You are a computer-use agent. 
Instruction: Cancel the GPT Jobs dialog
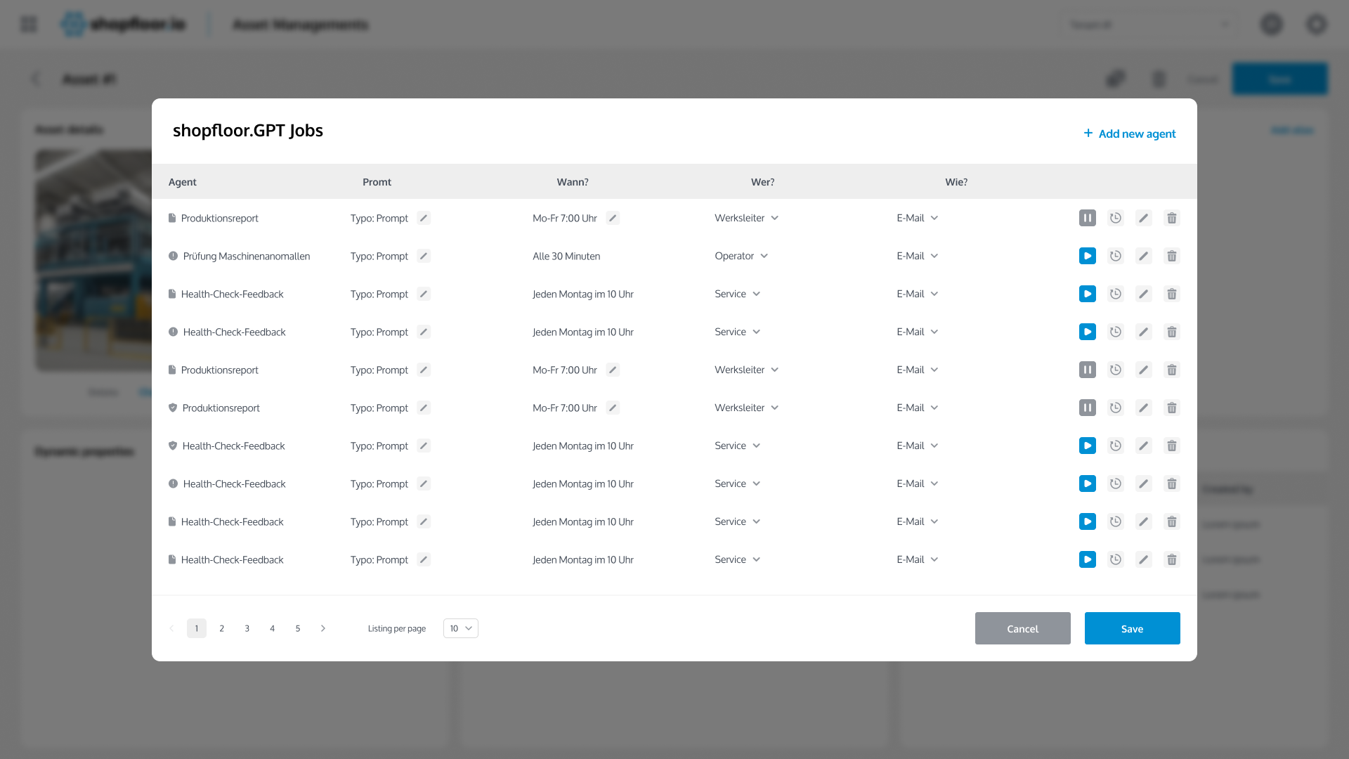(x=1022, y=628)
